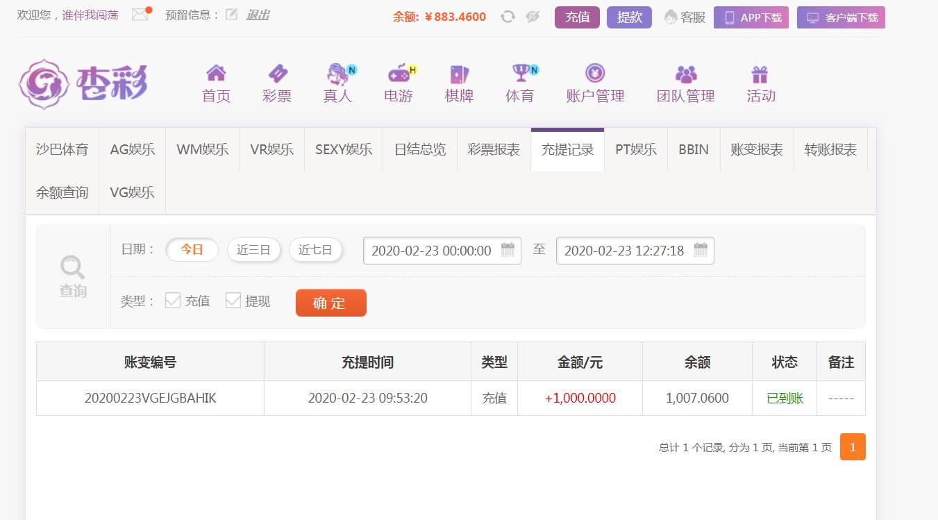
Task: Refresh the account balance
Action: [508, 17]
